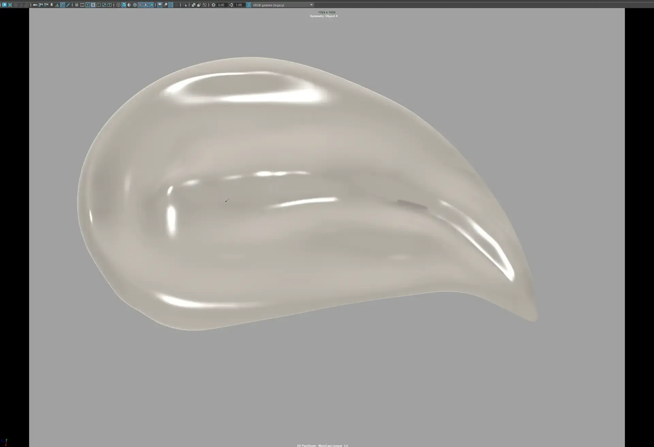This screenshot has width=654, height=447.
Task: Toggle the Textured checker sphere icon
Action: tap(140, 5)
